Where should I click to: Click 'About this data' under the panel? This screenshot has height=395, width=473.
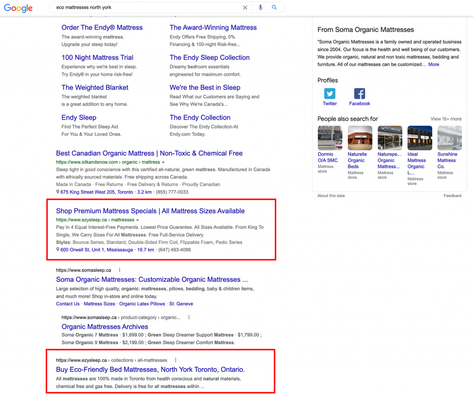[x=331, y=196]
